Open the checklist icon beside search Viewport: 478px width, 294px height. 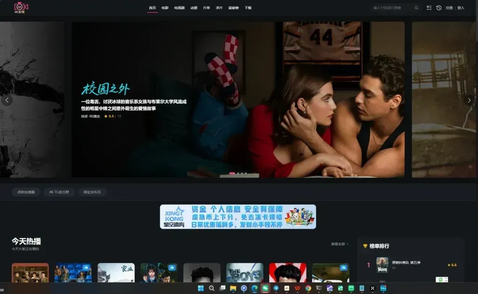(429, 8)
